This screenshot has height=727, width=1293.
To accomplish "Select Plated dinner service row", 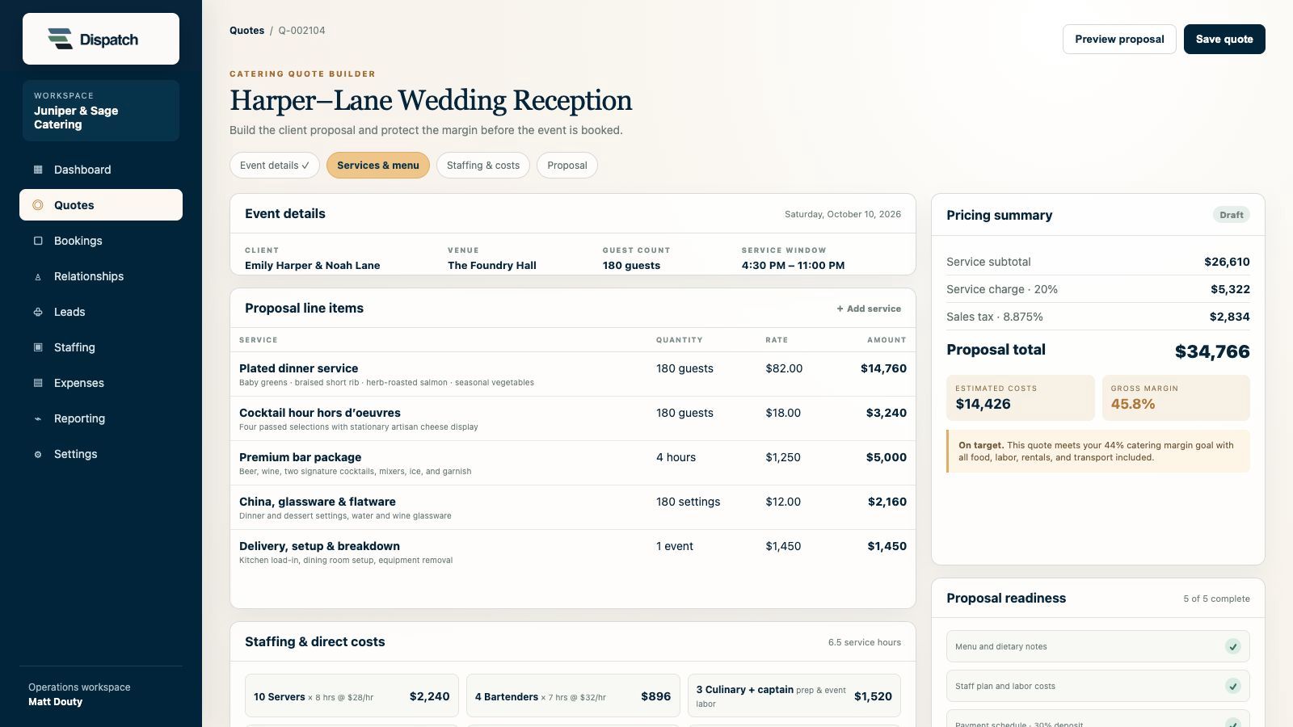I will pos(573,374).
